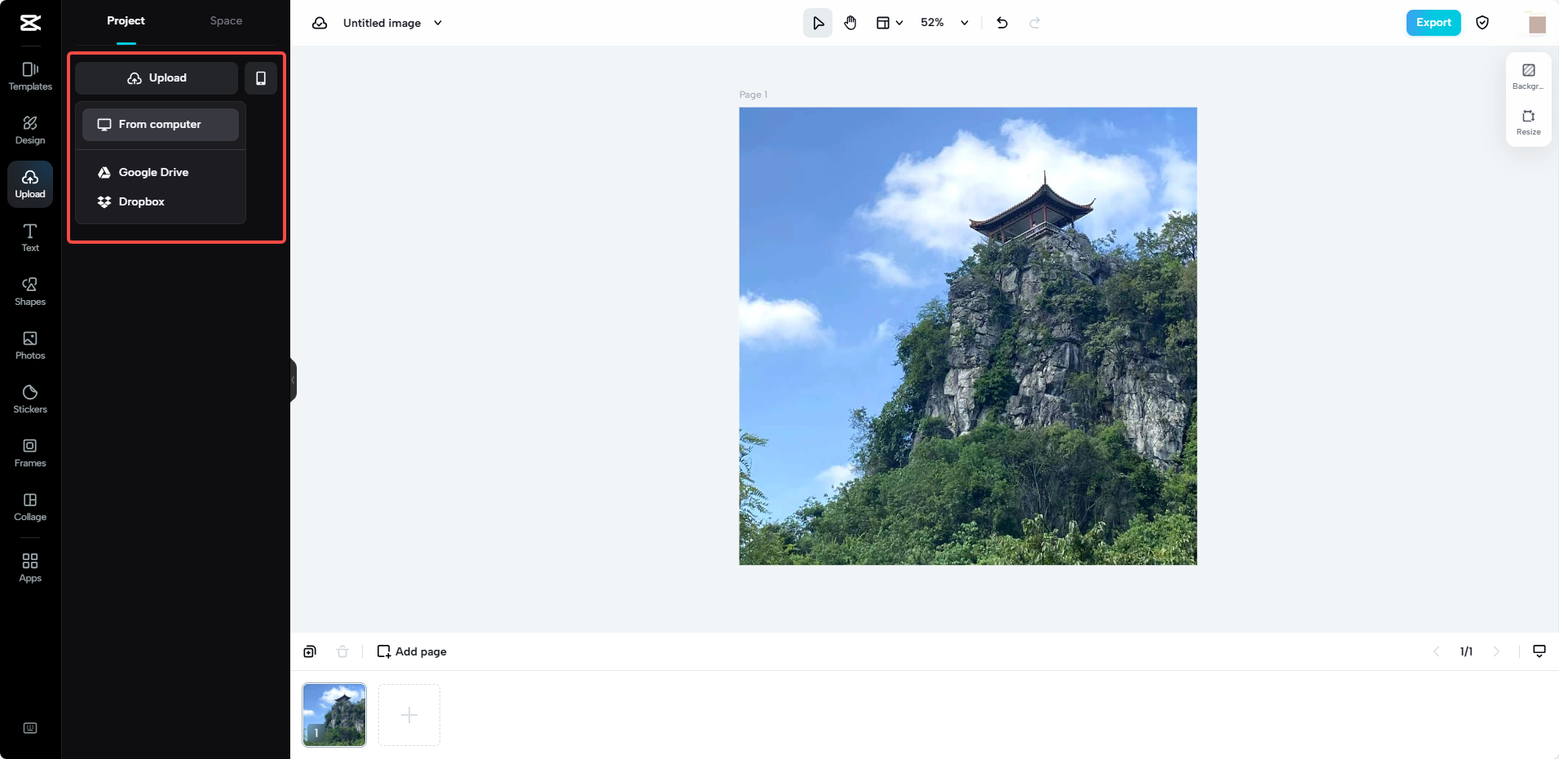Open the zoom level dropdown at 52%

point(964,22)
